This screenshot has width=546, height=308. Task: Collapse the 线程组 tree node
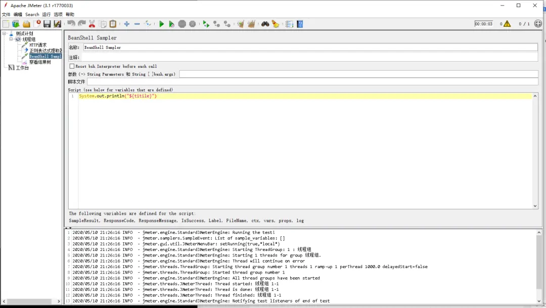tap(11, 39)
